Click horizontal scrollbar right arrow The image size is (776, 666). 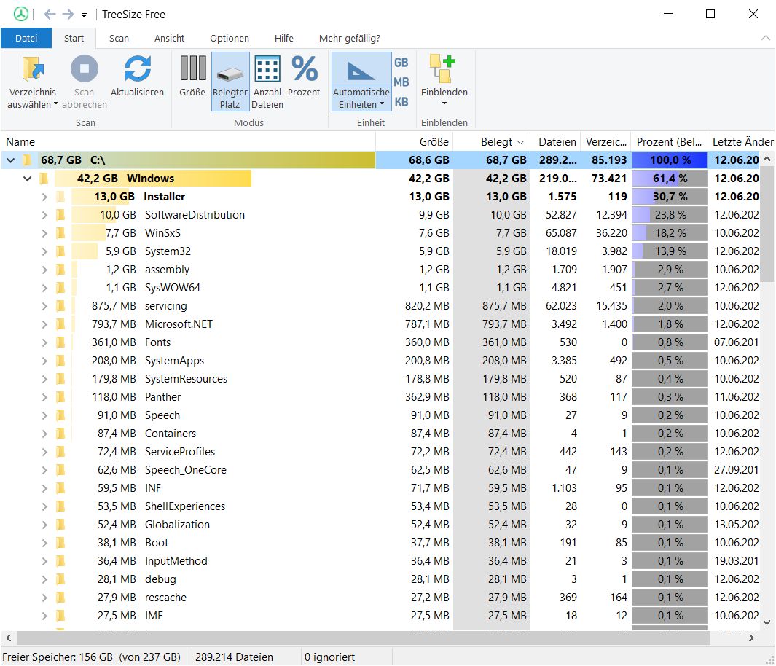coord(751,638)
